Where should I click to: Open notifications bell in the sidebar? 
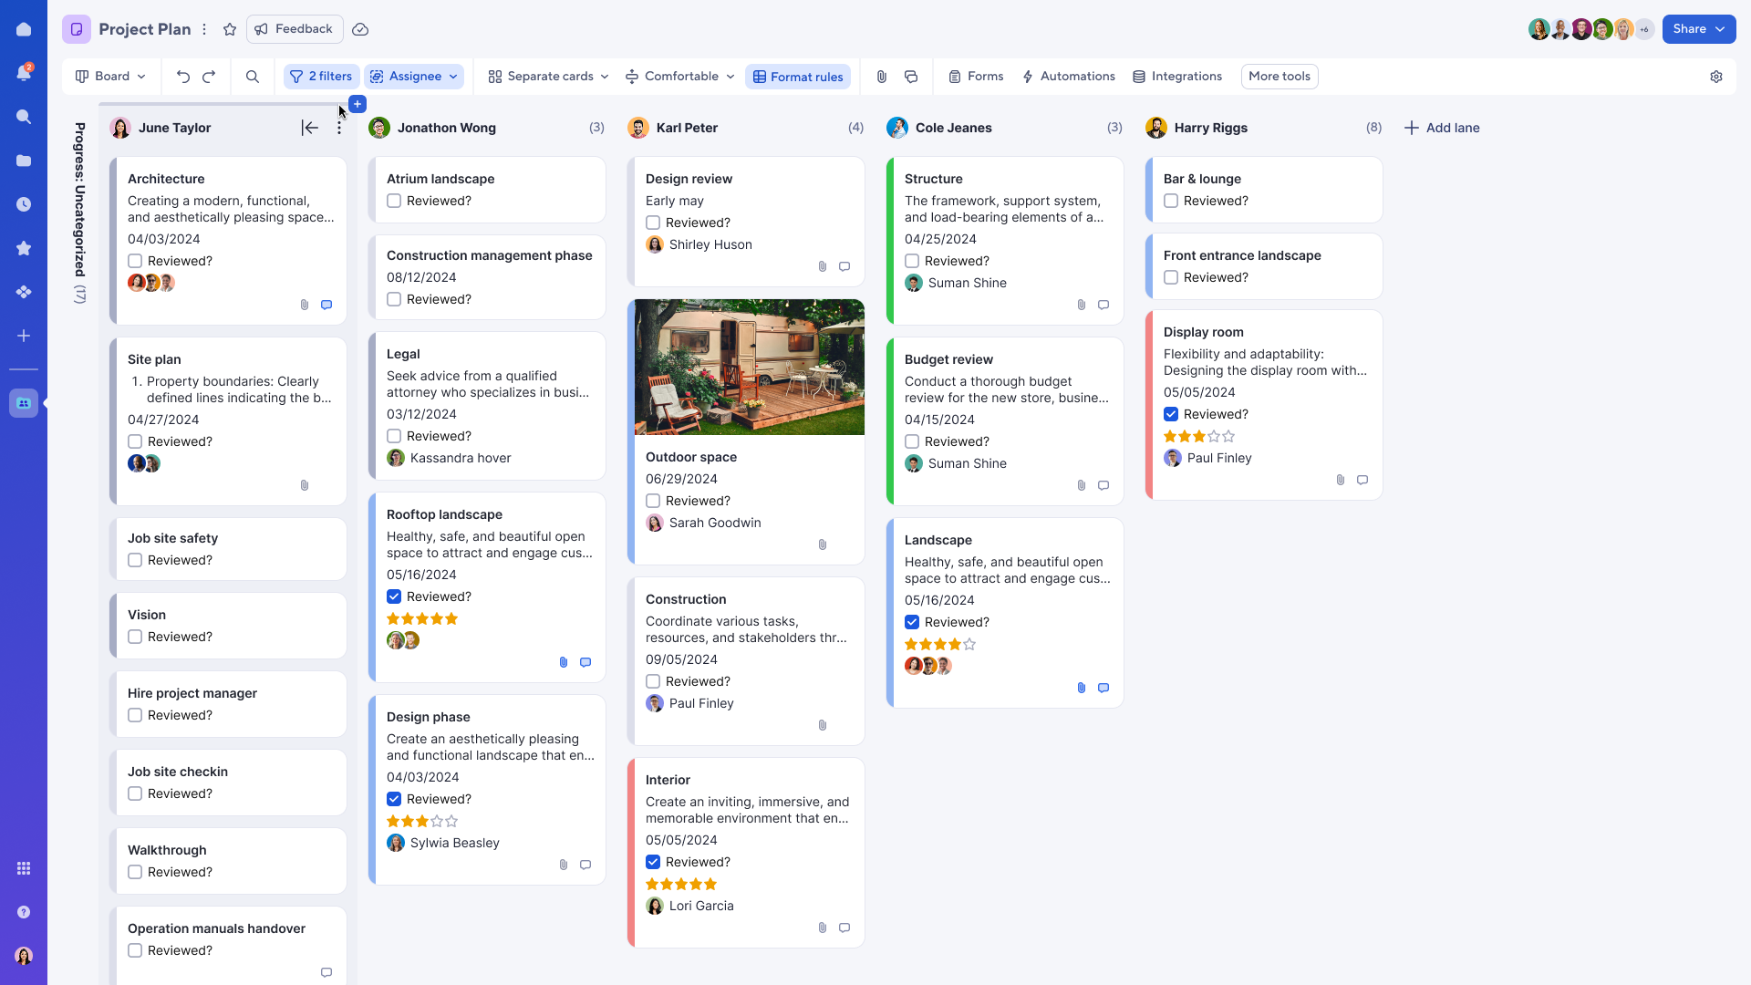(24, 73)
